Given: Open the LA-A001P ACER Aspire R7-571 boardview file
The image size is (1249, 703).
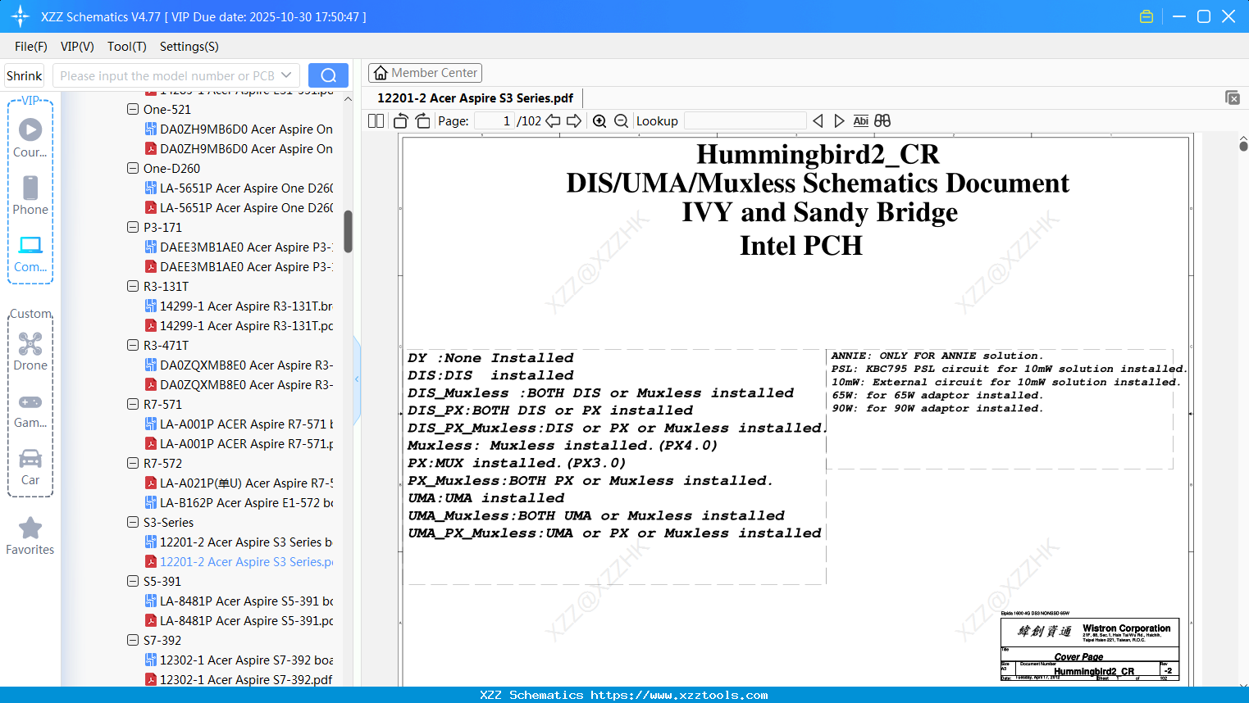Looking at the screenshot, I should 239,424.
